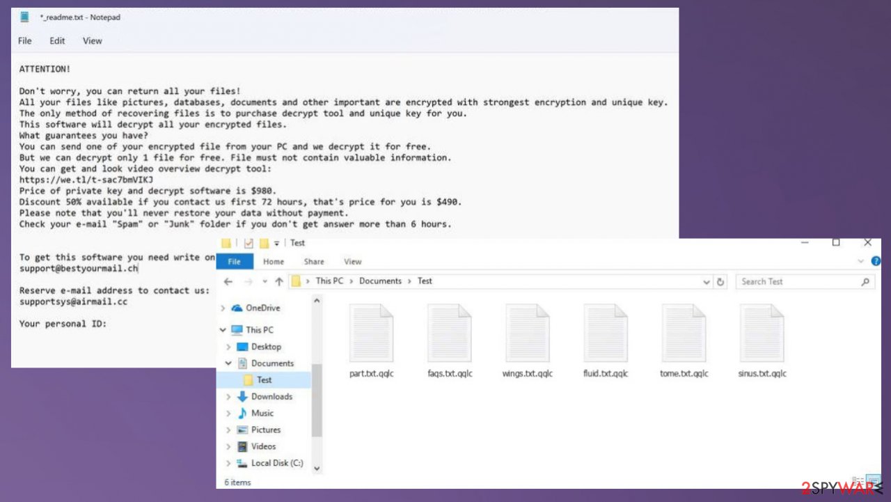This screenshot has height=502, width=891.
Task: Click the Search Test input box
Action: 797,282
